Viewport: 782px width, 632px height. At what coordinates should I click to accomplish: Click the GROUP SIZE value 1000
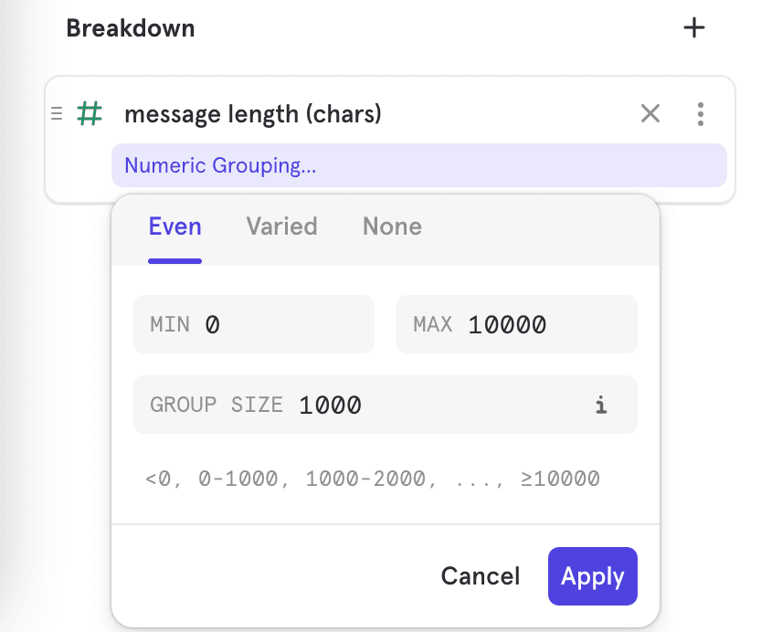coord(331,405)
